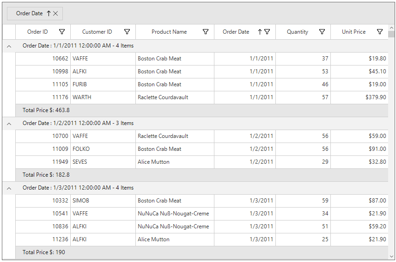Click NuNuCa Nuß-Nougat-Creme in order 10541 row
The height and width of the screenshot is (262, 396).
pos(175,214)
